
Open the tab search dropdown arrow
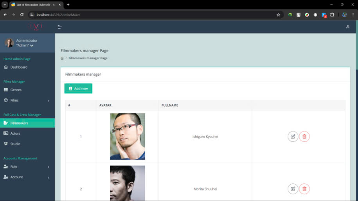(5, 5)
